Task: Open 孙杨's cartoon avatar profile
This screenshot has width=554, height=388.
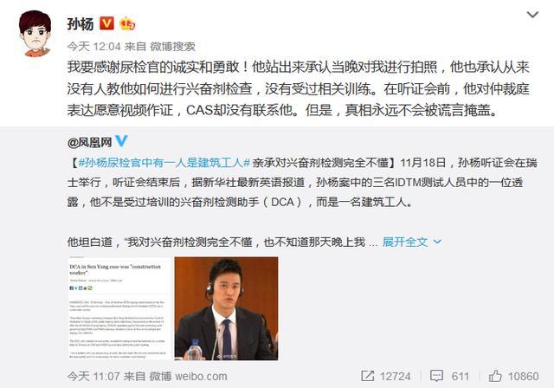Action: click(x=35, y=33)
